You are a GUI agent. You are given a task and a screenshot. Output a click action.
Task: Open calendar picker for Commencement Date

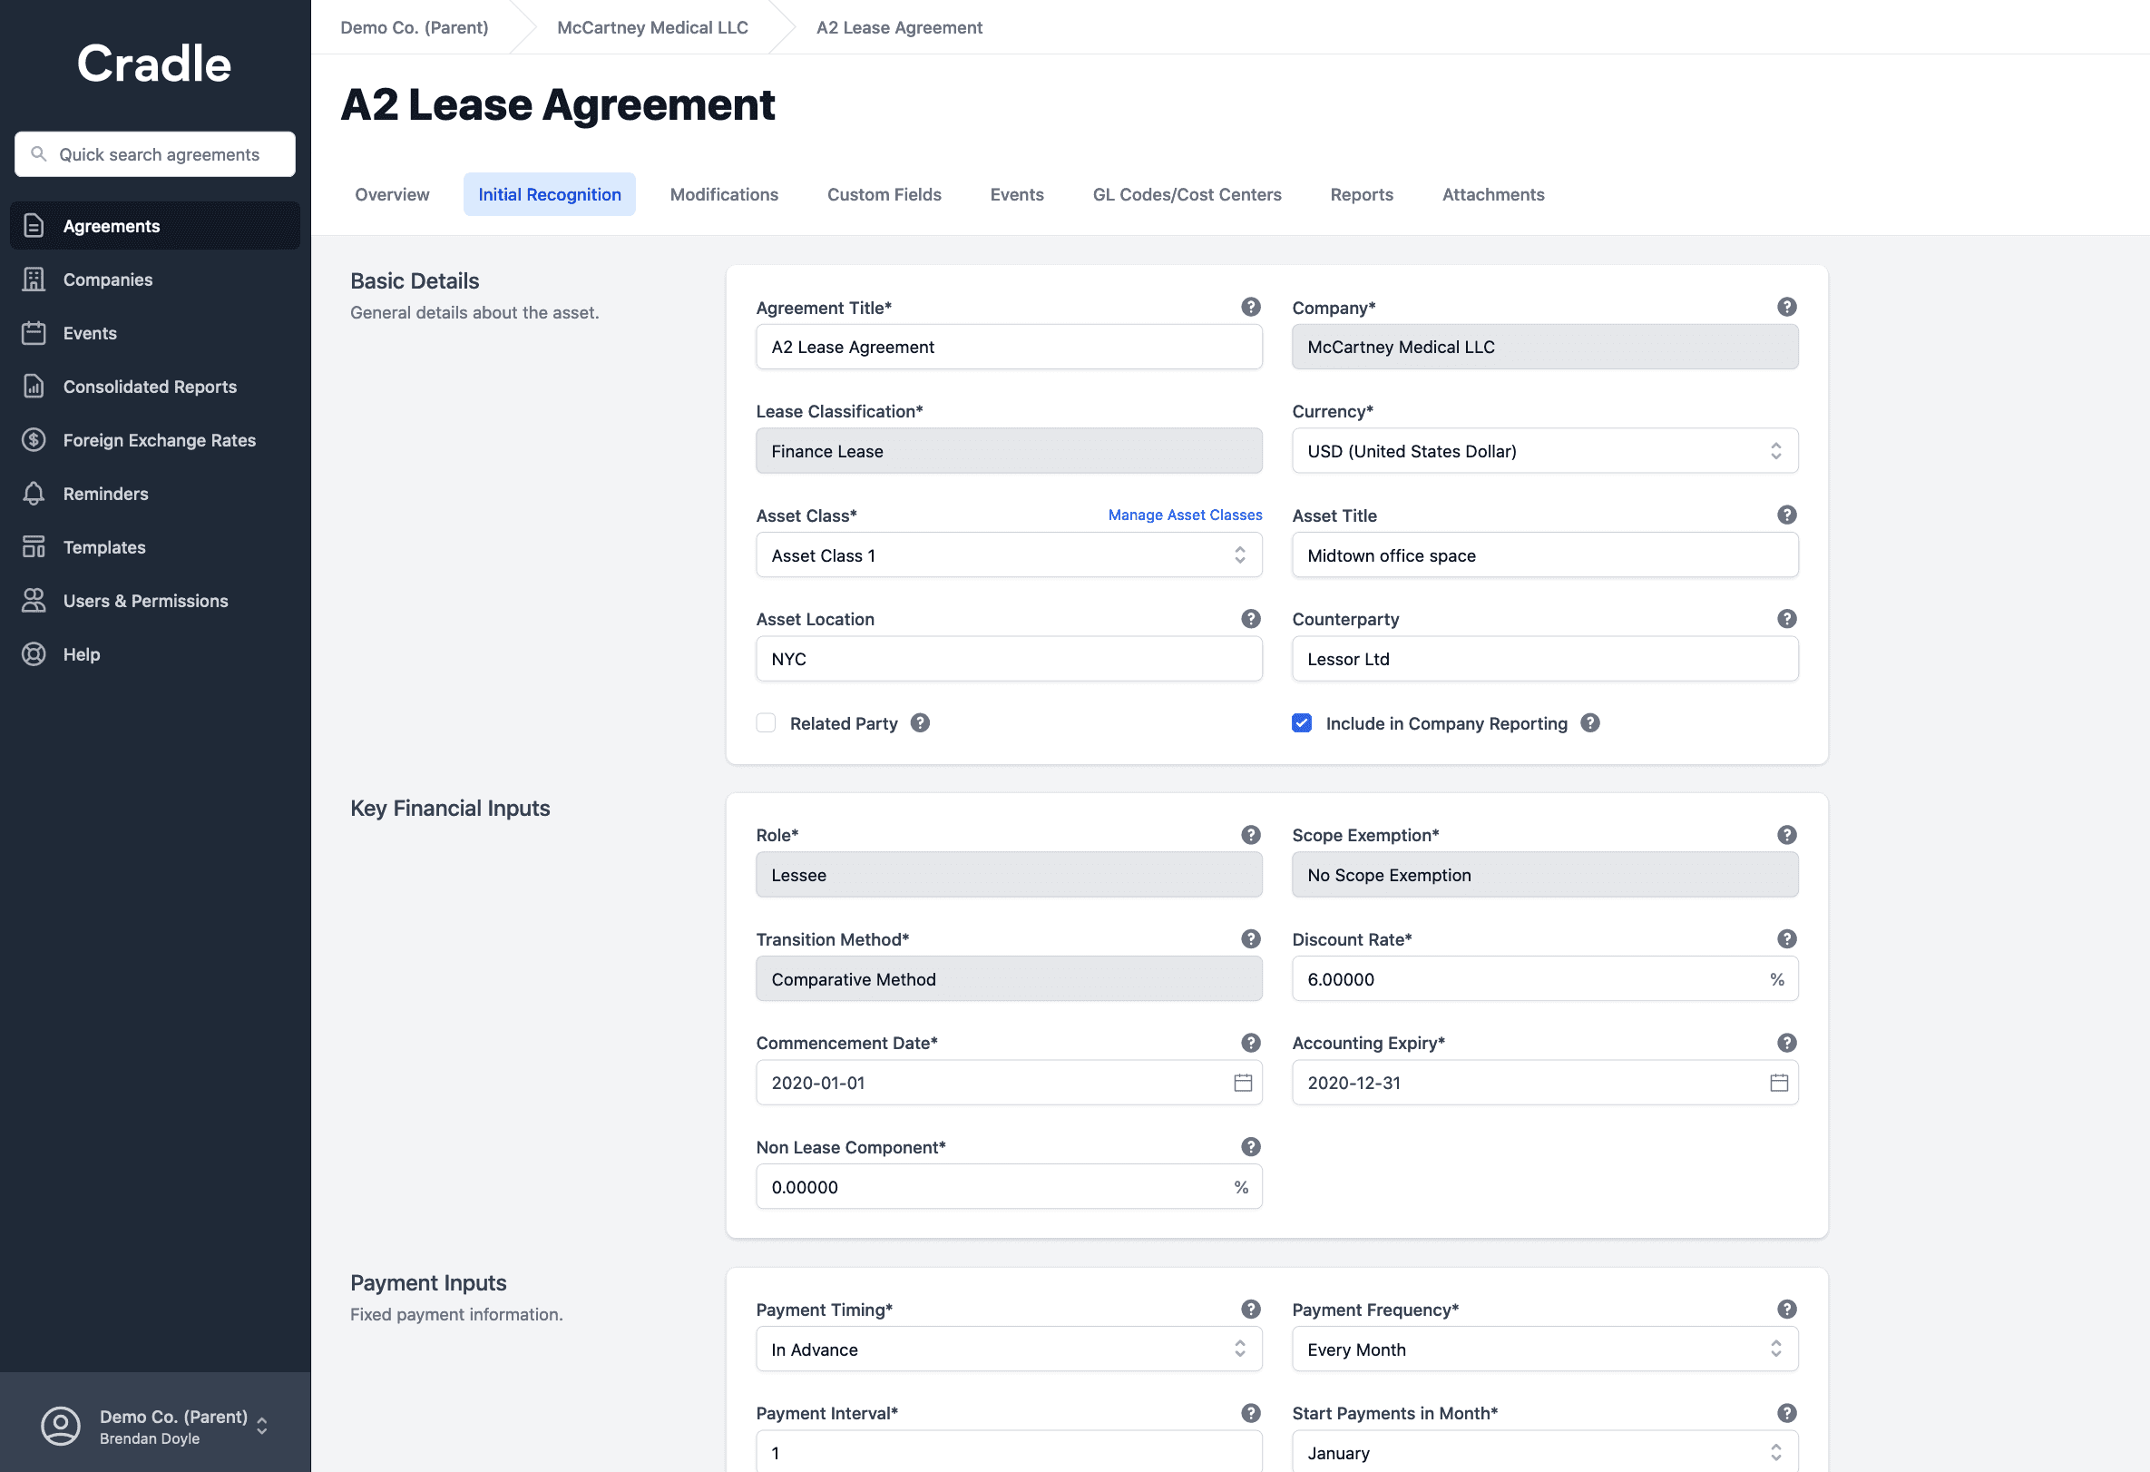[x=1243, y=1084]
